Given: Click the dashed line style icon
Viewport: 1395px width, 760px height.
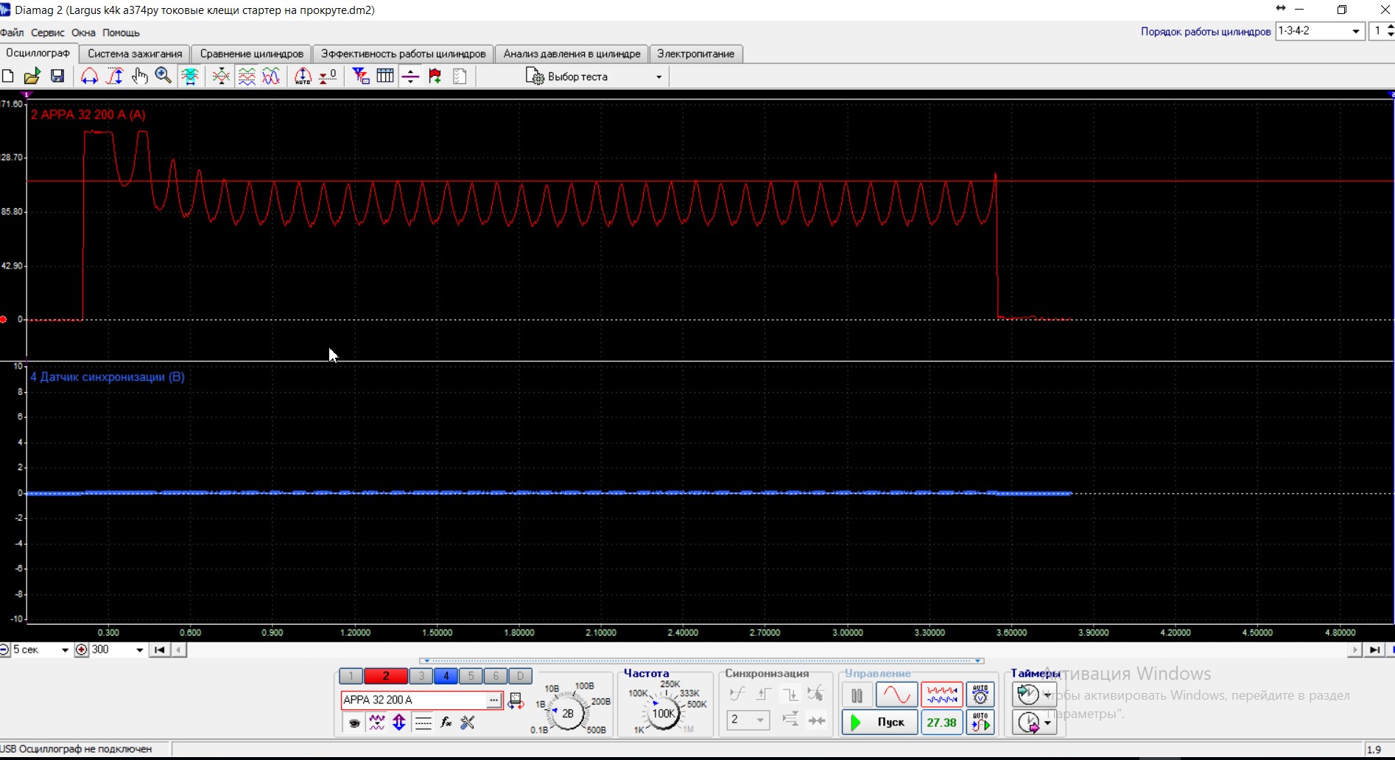Looking at the screenshot, I should pyautogui.click(x=423, y=722).
